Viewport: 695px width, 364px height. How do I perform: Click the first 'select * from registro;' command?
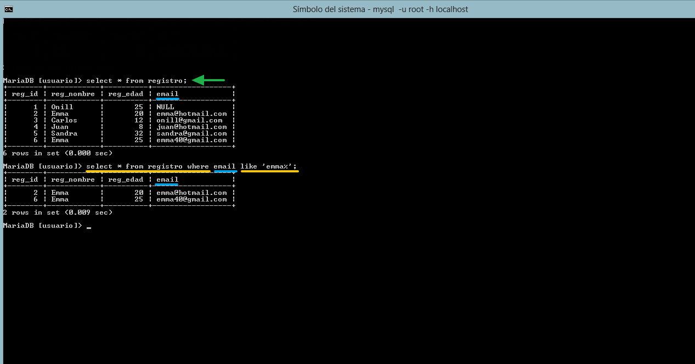coord(136,81)
